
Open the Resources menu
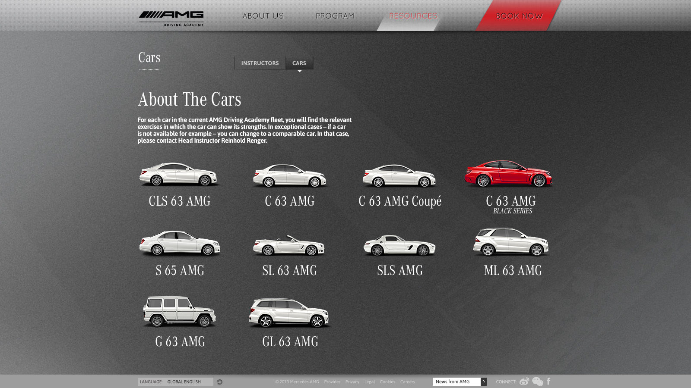coord(413,16)
